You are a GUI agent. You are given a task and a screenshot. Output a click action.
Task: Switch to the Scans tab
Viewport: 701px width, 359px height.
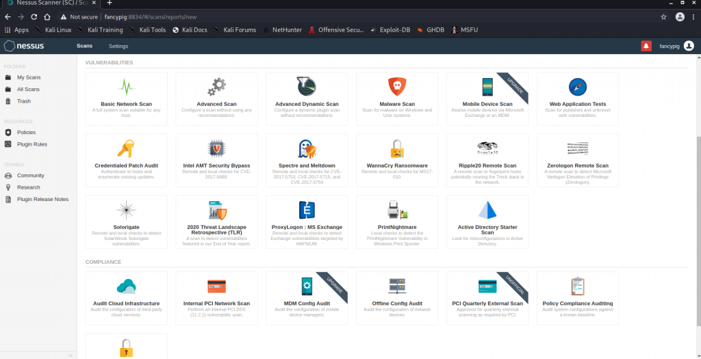(x=84, y=46)
